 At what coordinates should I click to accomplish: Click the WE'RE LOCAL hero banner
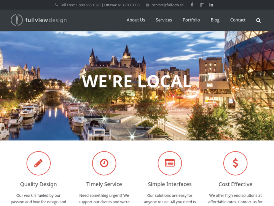tap(137, 81)
